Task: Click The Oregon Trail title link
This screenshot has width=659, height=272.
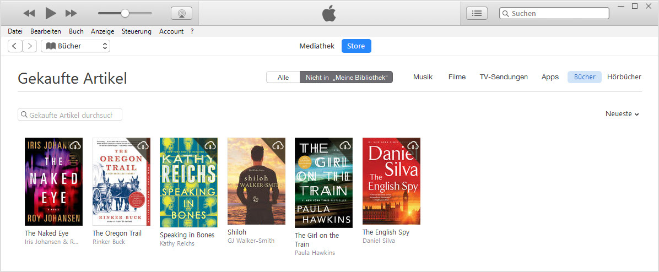Action: [x=117, y=233]
